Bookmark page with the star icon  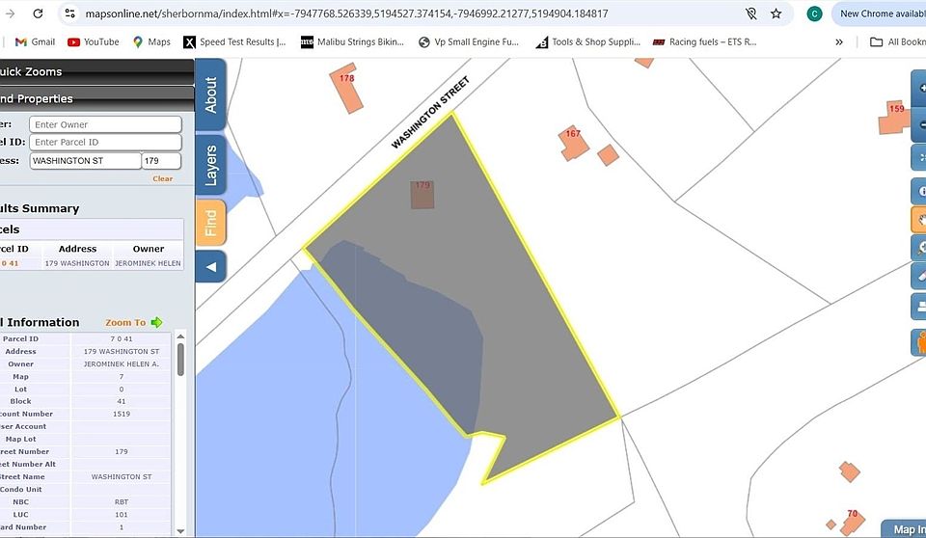tap(776, 13)
